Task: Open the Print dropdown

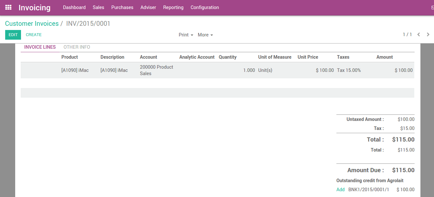Action: coord(185,34)
